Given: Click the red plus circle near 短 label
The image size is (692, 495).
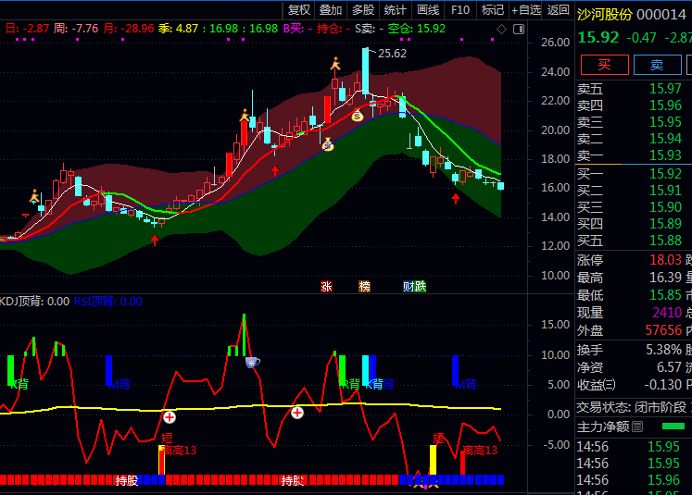Looking at the screenshot, I should (x=170, y=417).
